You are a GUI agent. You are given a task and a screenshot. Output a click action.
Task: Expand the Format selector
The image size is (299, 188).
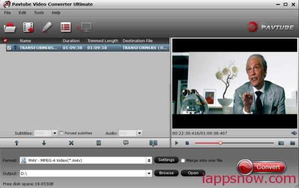pyautogui.click(x=149, y=160)
